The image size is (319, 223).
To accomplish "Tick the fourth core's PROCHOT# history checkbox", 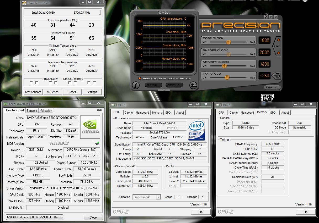I will 94,83.
